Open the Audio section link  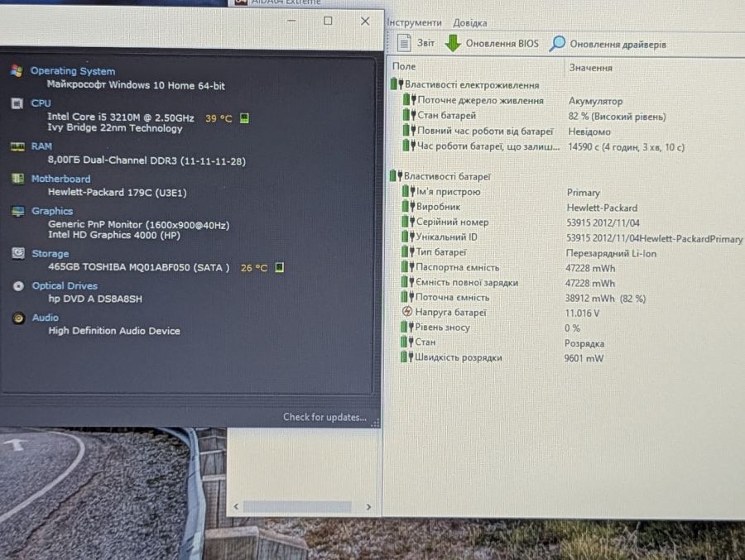(46, 318)
